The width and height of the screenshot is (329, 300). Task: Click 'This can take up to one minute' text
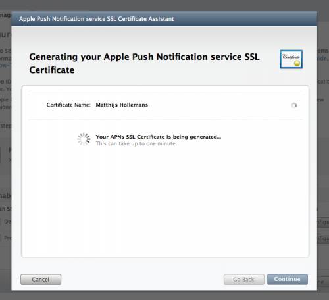click(x=136, y=143)
